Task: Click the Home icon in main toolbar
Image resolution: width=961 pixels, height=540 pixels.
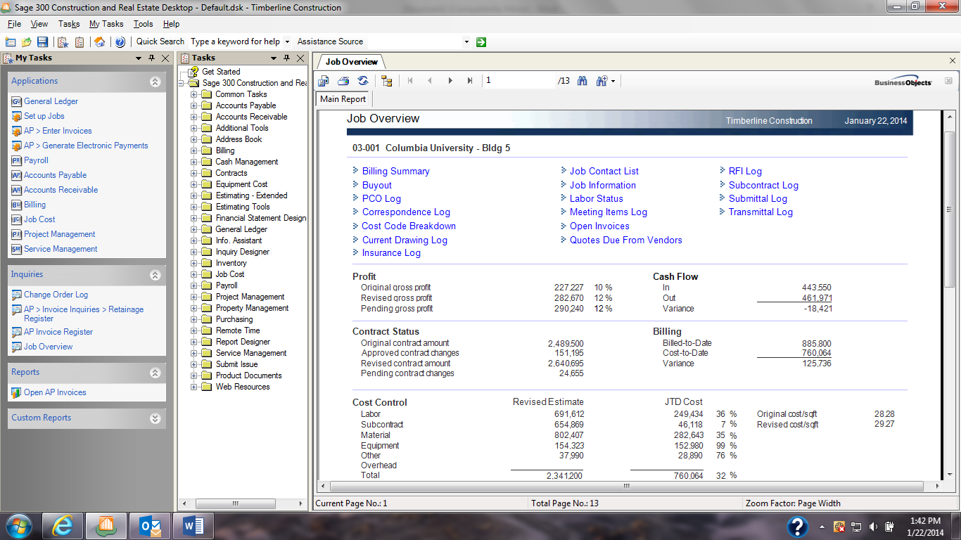Action: (x=100, y=42)
